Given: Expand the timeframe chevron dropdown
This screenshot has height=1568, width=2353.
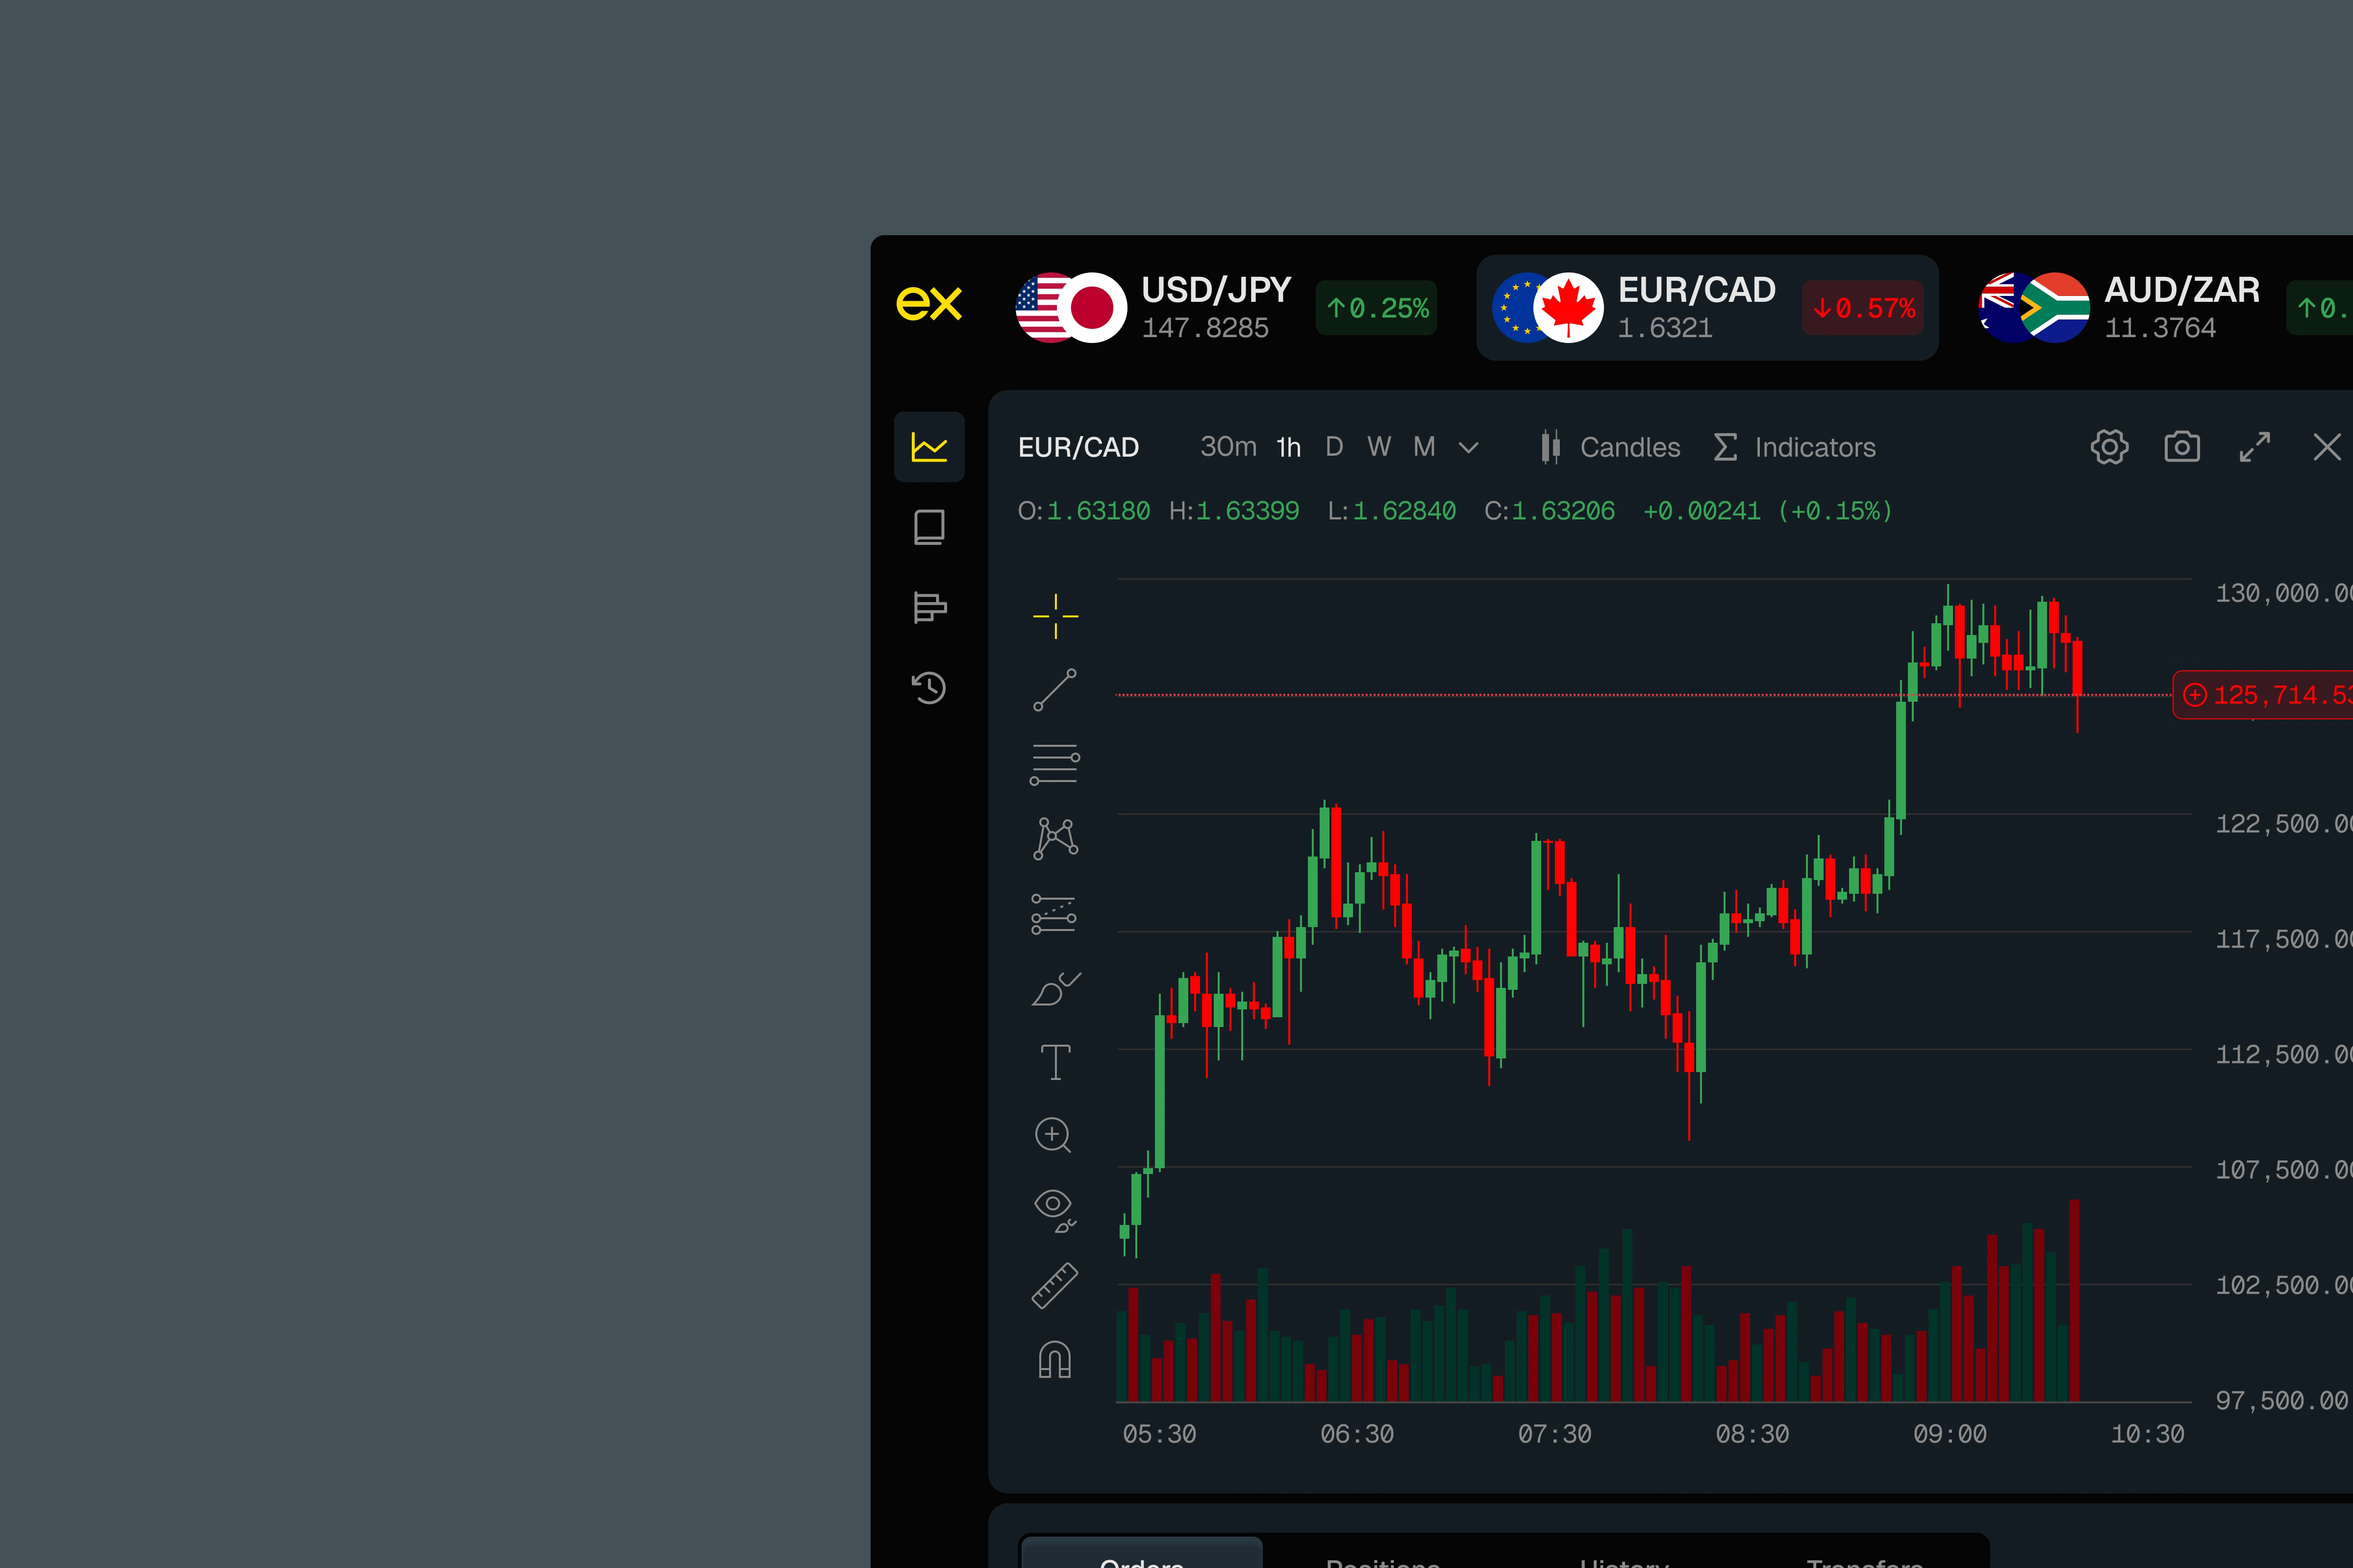Looking at the screenshot, I should click(x=1468, y=448).
